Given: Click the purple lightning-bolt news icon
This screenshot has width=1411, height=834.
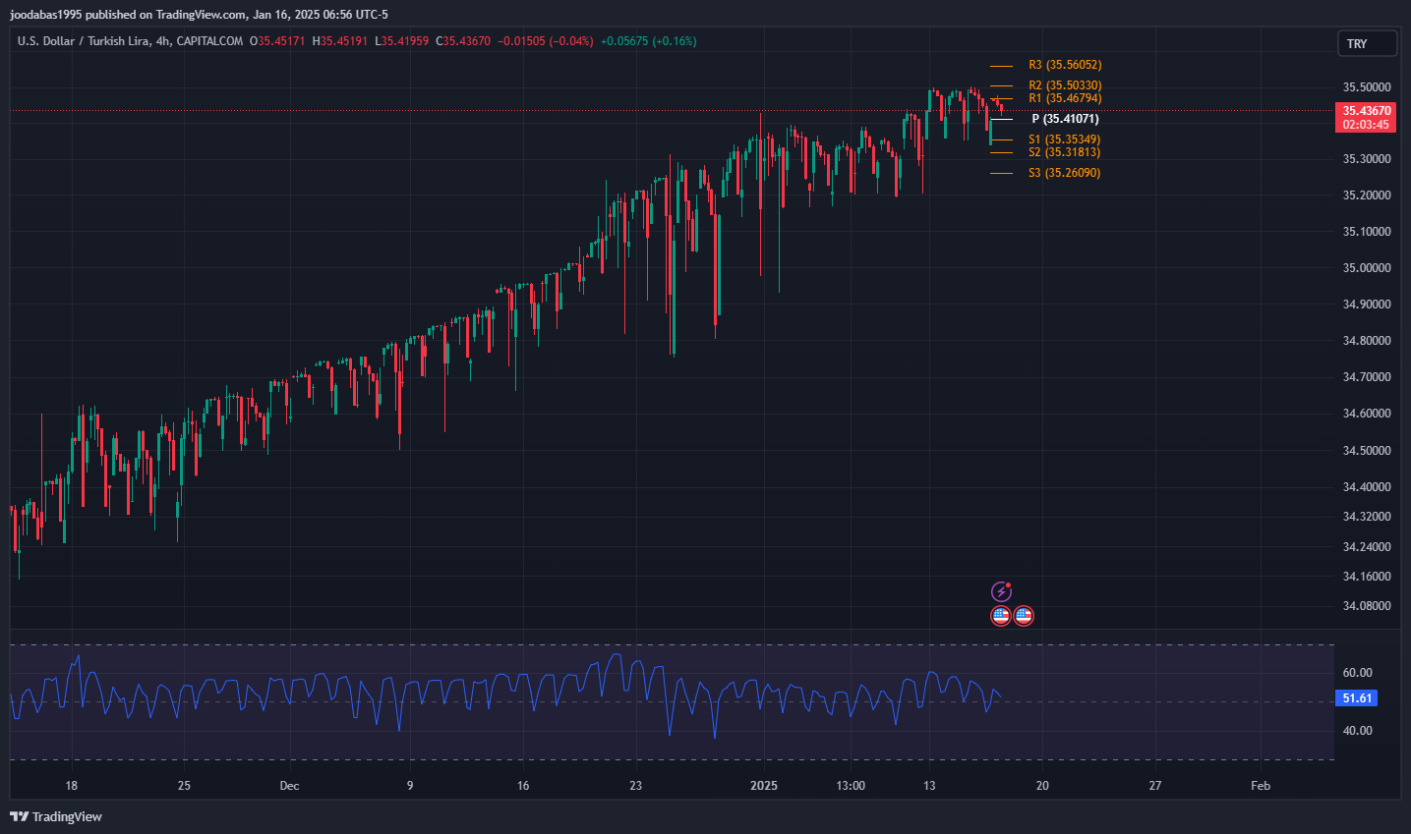Looking at the screenshot, I should pos(1001,591).
